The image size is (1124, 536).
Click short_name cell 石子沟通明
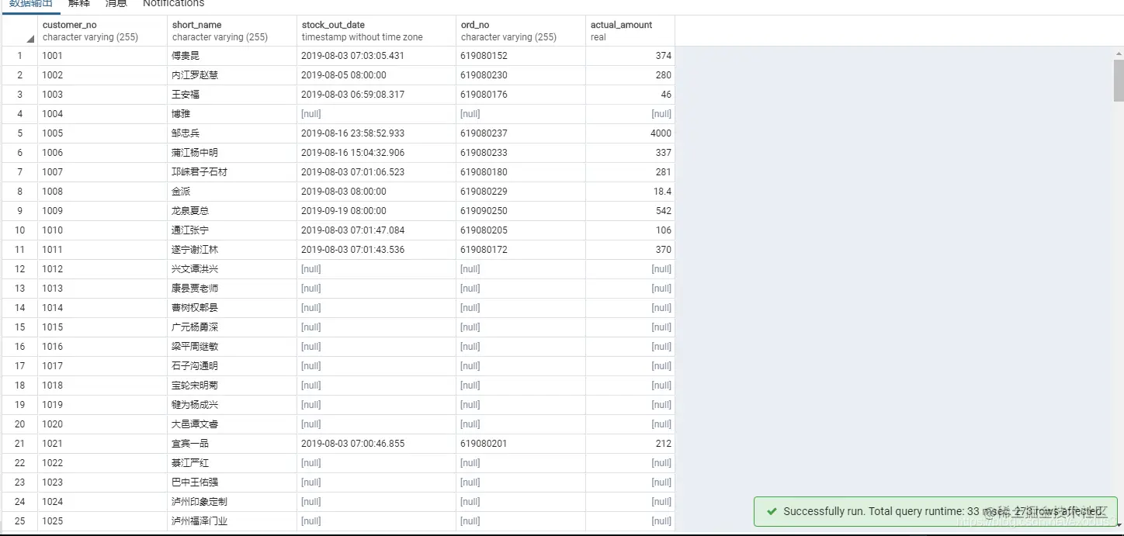pyautogui.click(x=232, y=366)
